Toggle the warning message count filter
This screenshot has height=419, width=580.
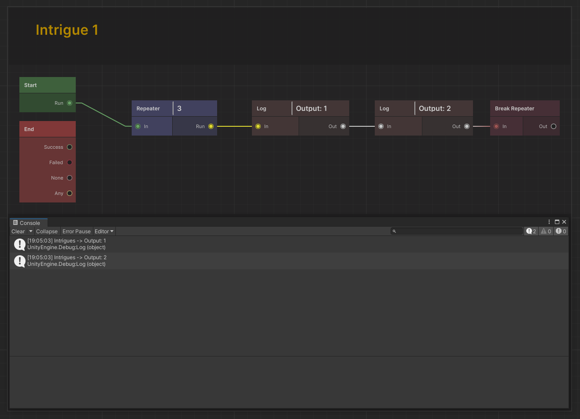(x=546, y=231)
